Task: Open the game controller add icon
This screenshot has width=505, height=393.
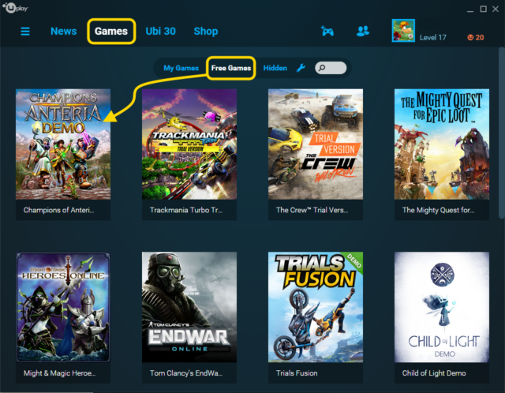Action: (x=327, y=32)
